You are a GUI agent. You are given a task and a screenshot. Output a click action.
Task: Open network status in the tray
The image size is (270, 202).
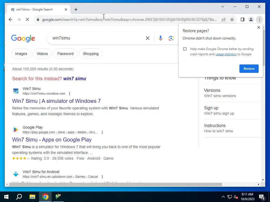coord(230,197)
